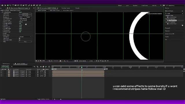Open the viewer resolution Full dropdown
Viewport: 185px width, 104px height.
click(70, 61)
